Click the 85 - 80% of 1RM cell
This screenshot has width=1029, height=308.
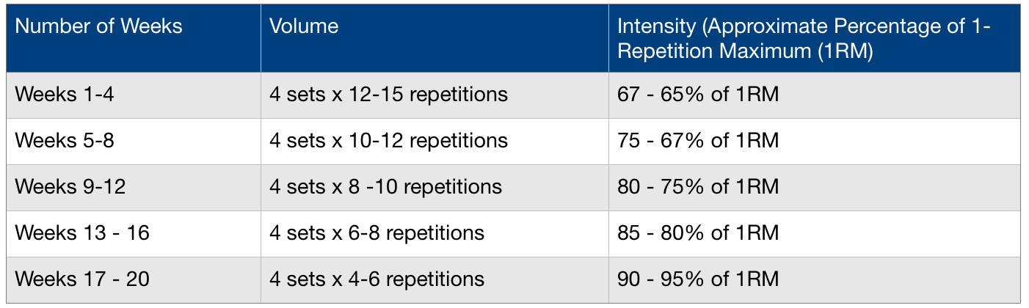(814, 233)
